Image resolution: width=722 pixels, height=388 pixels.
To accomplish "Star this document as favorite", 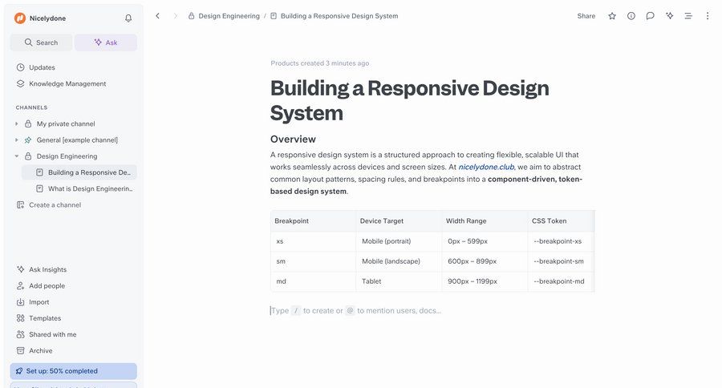I will pos(612,16).
